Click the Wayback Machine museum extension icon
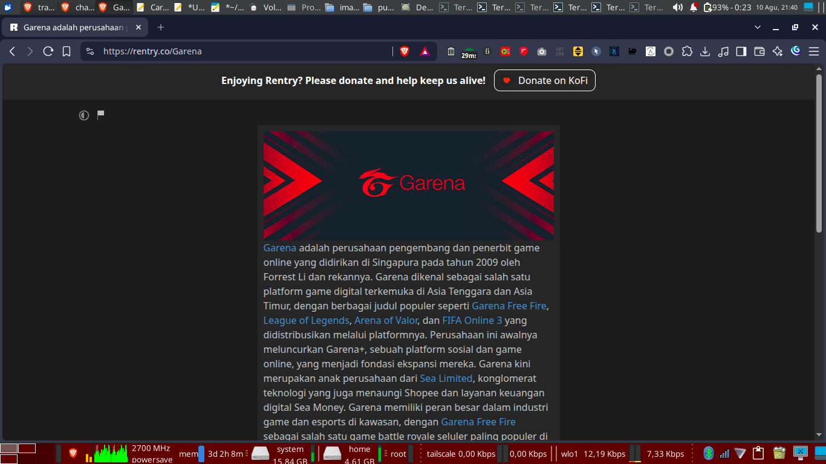The height and width of the screenshot is (464, 826). (x=451, y=51)
